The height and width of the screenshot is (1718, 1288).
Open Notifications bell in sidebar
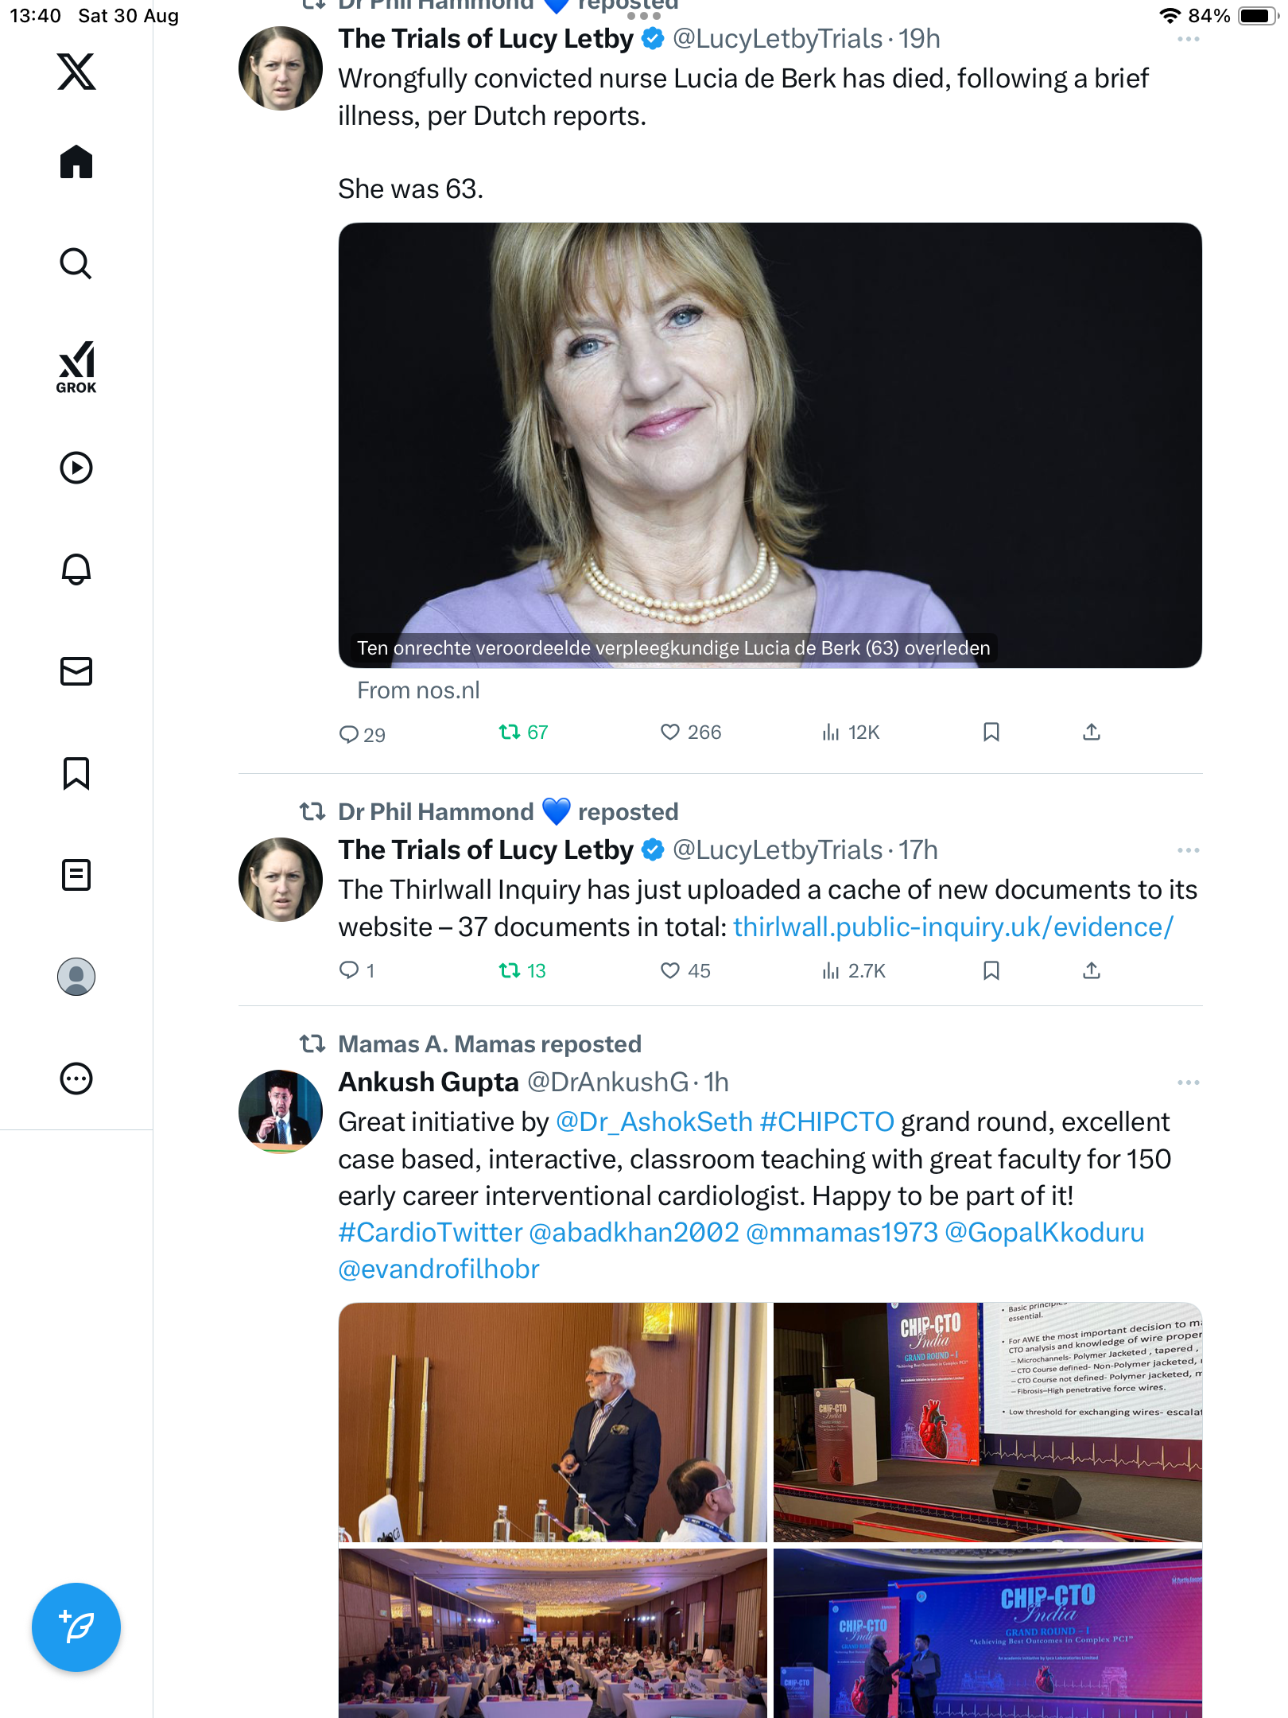coord(76,569)
